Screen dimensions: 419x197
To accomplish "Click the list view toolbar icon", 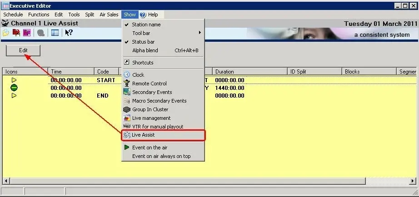I will pos(55,33).
